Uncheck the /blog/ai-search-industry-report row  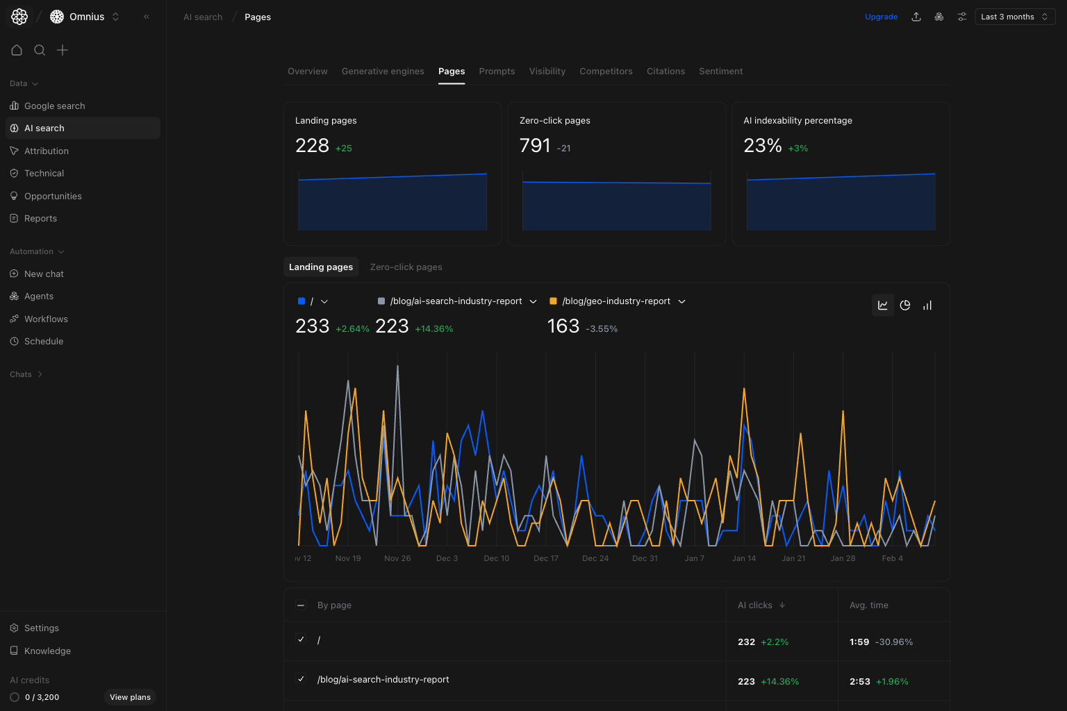[301, 678]
